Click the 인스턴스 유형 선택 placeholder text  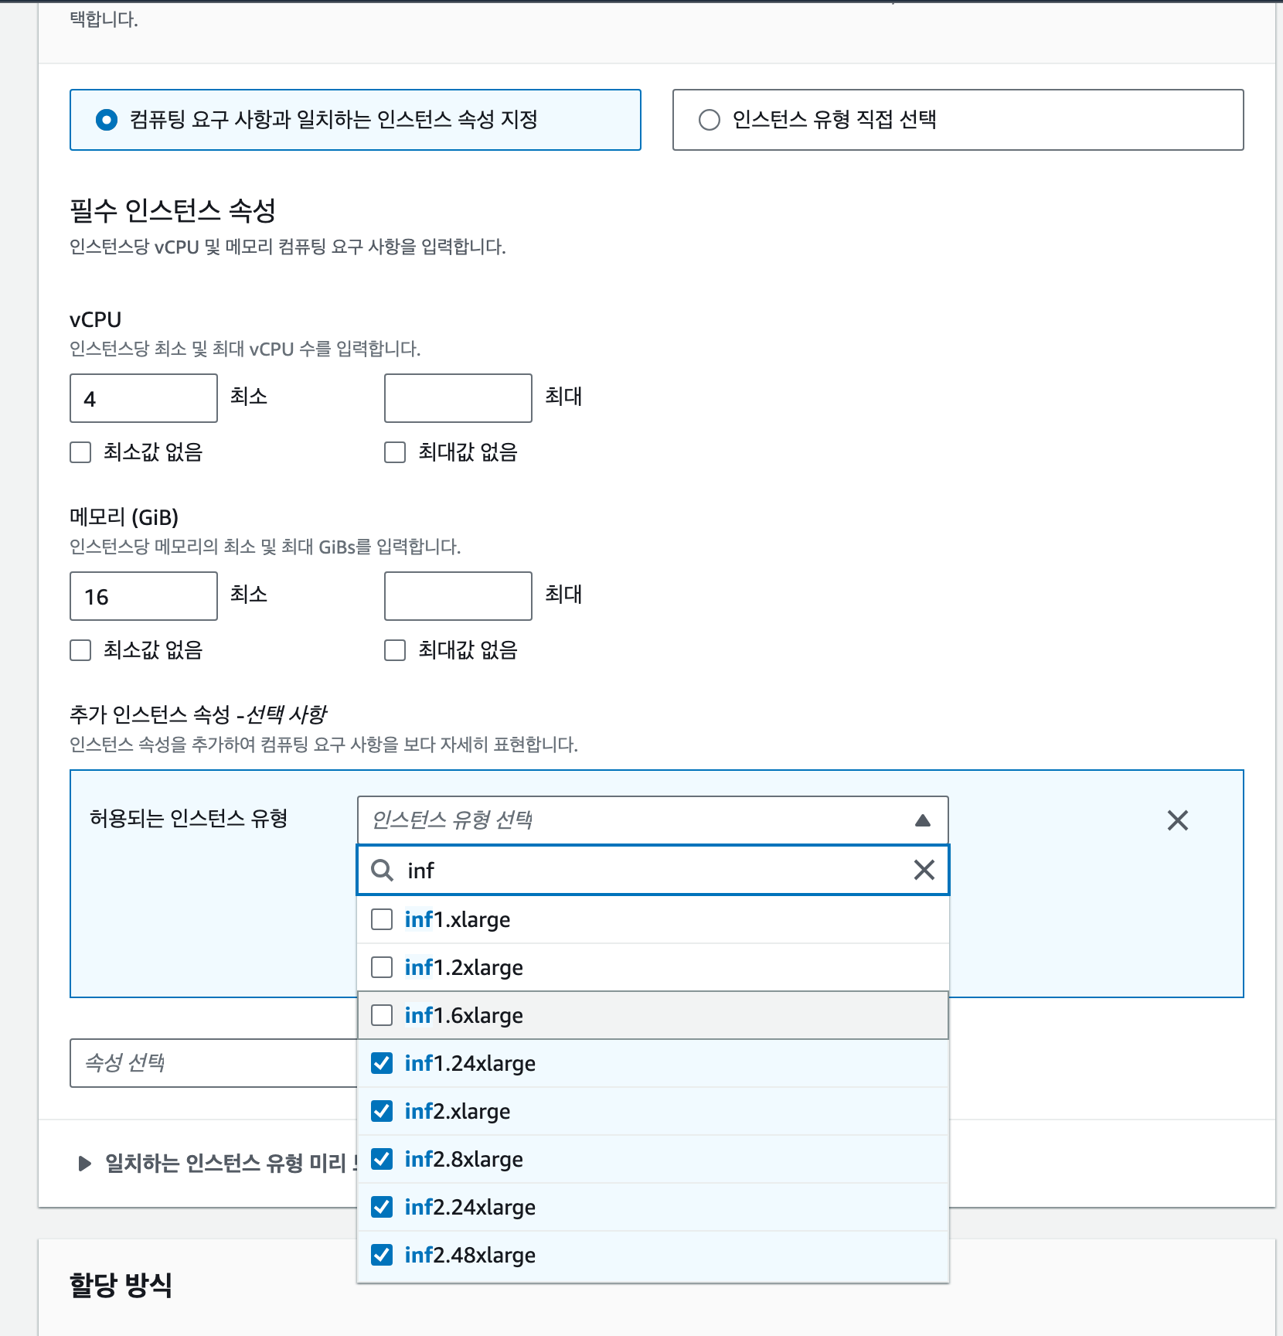pos(452,820)
